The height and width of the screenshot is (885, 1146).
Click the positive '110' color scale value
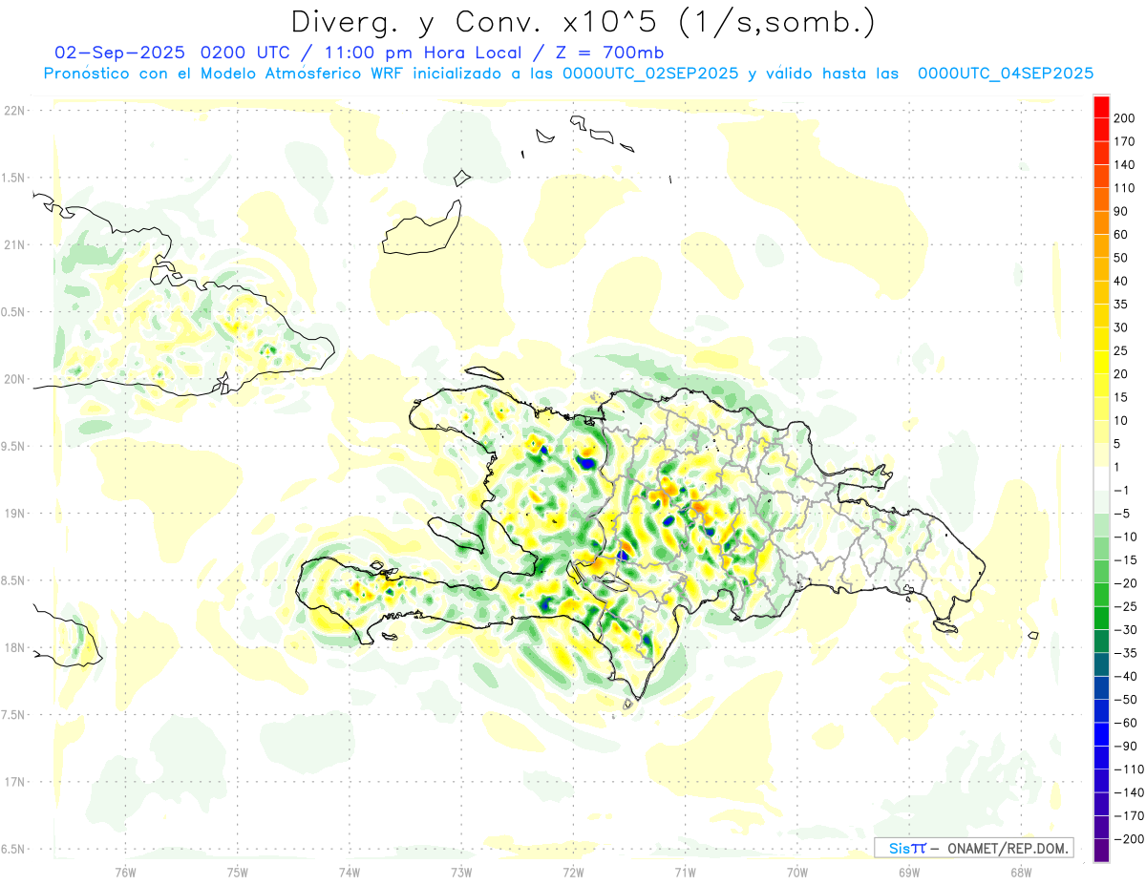(x=1125, y=188)
